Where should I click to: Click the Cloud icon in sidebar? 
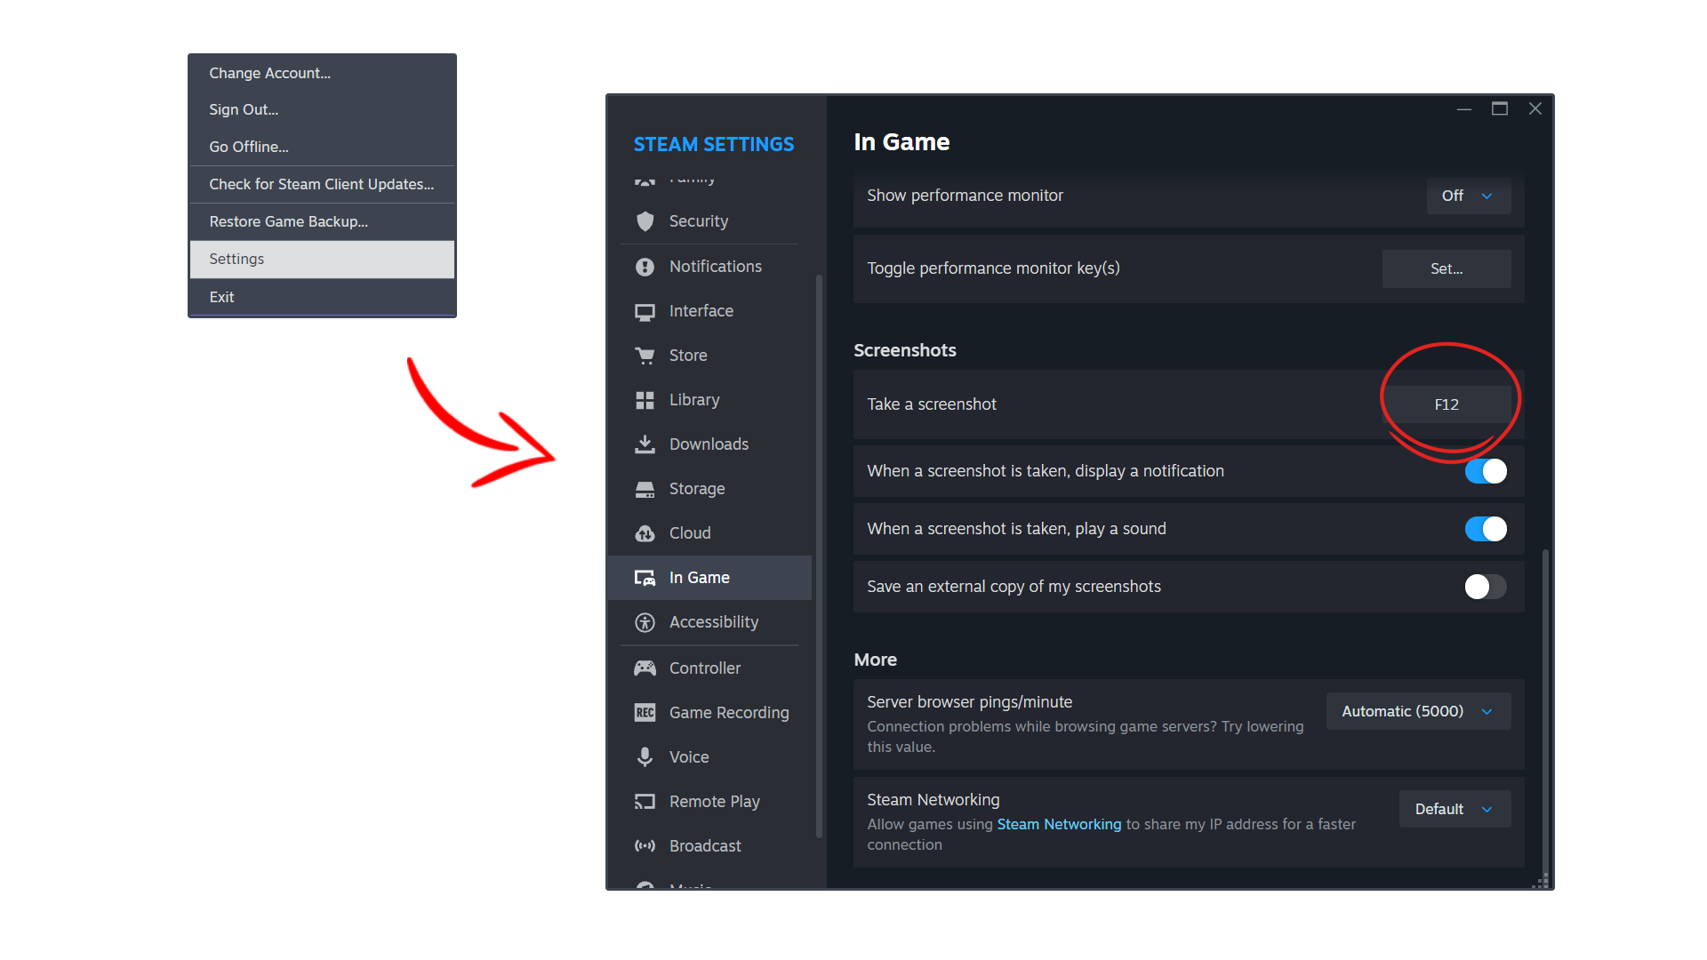pos(645,533)
